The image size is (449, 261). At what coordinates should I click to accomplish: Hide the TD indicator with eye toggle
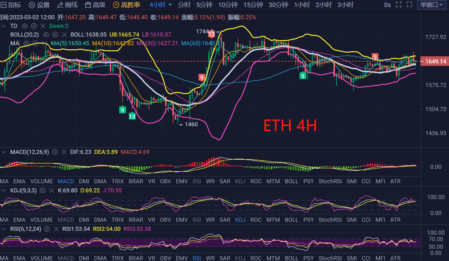click(x=25, y=26)
